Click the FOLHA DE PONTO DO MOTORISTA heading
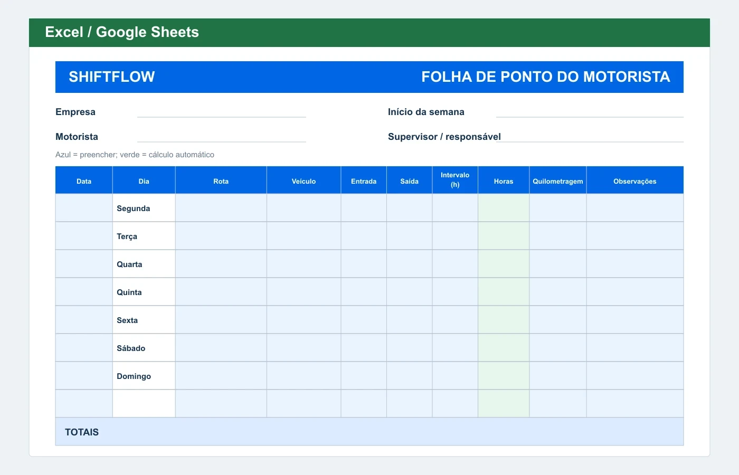 click(x=546, y=77)
